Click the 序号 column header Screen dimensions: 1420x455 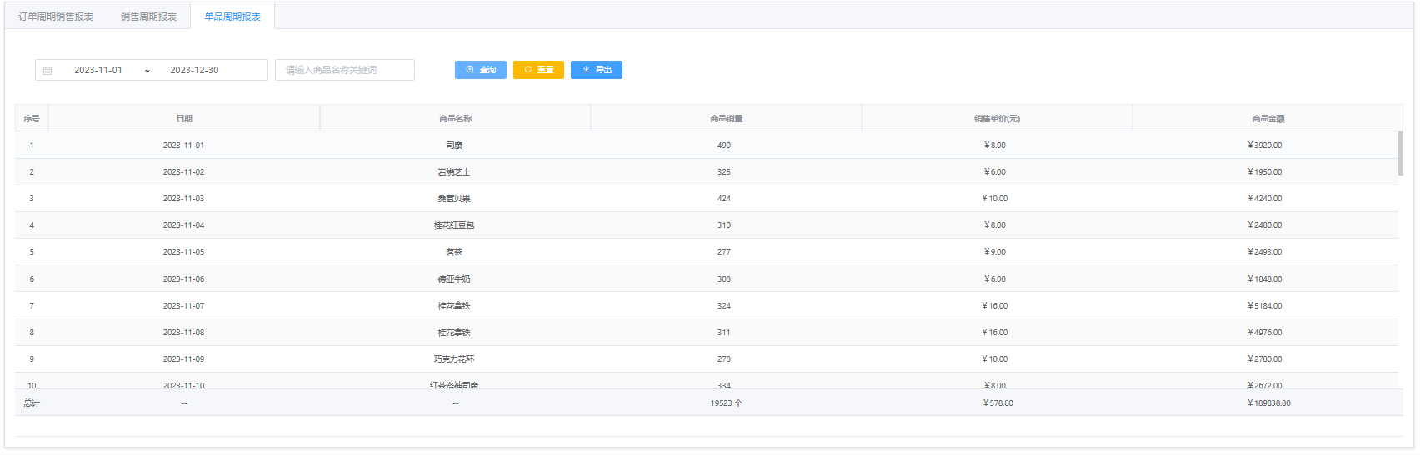[32, 119]
